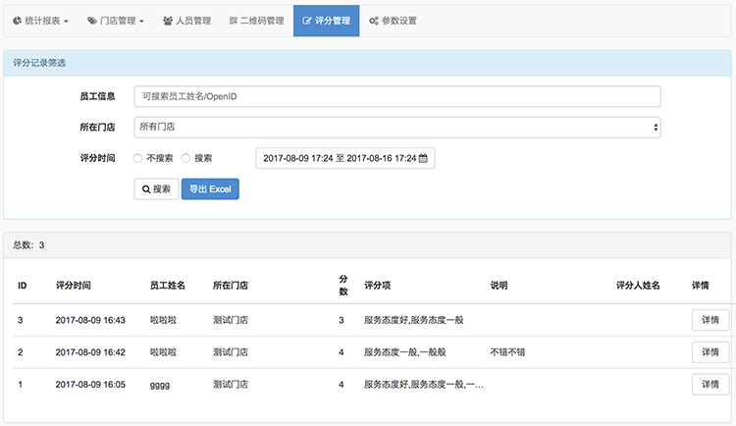
Task: Click the users icon of 人员管理
Action: coord(168,21)
